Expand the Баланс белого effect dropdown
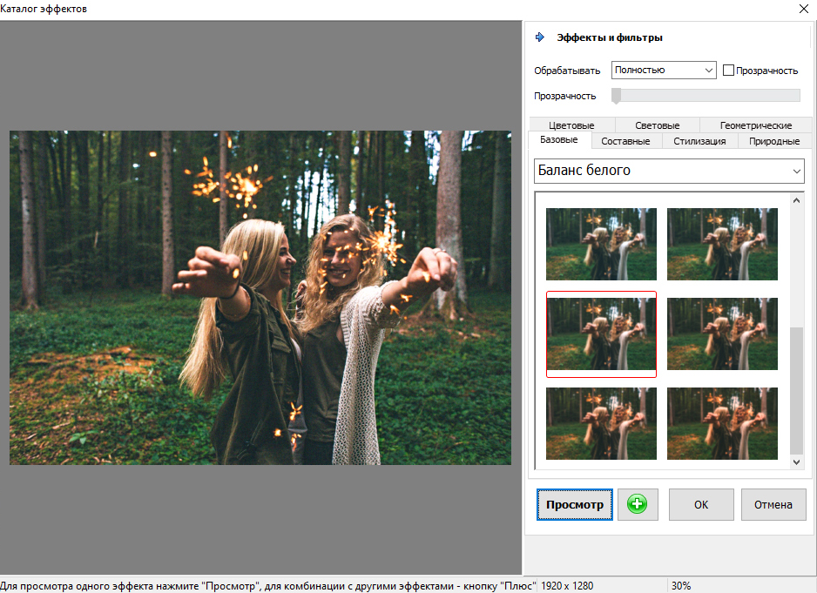The width and height of the screenshot is (817, 593). [x=669, y=171]
